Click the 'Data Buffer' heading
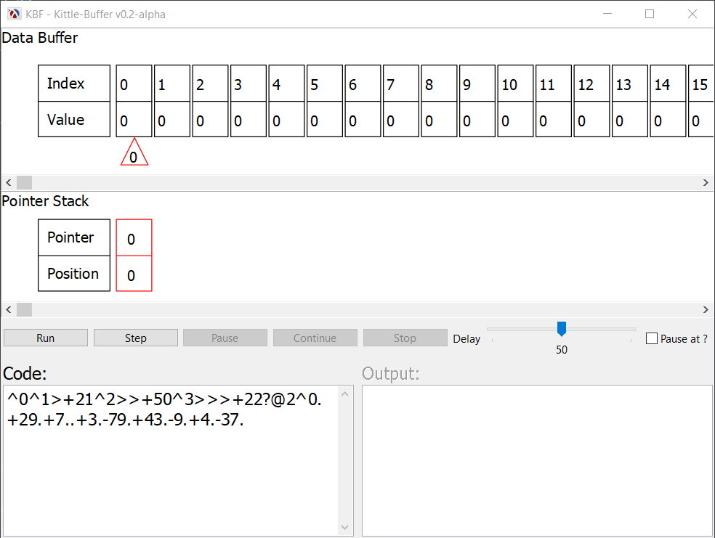The height and width of the screenshot is (538, 715). (x=40, y=38)
